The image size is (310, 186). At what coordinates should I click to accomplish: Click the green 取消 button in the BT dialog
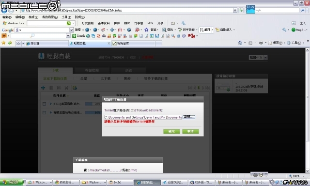(x=190, y=131)
